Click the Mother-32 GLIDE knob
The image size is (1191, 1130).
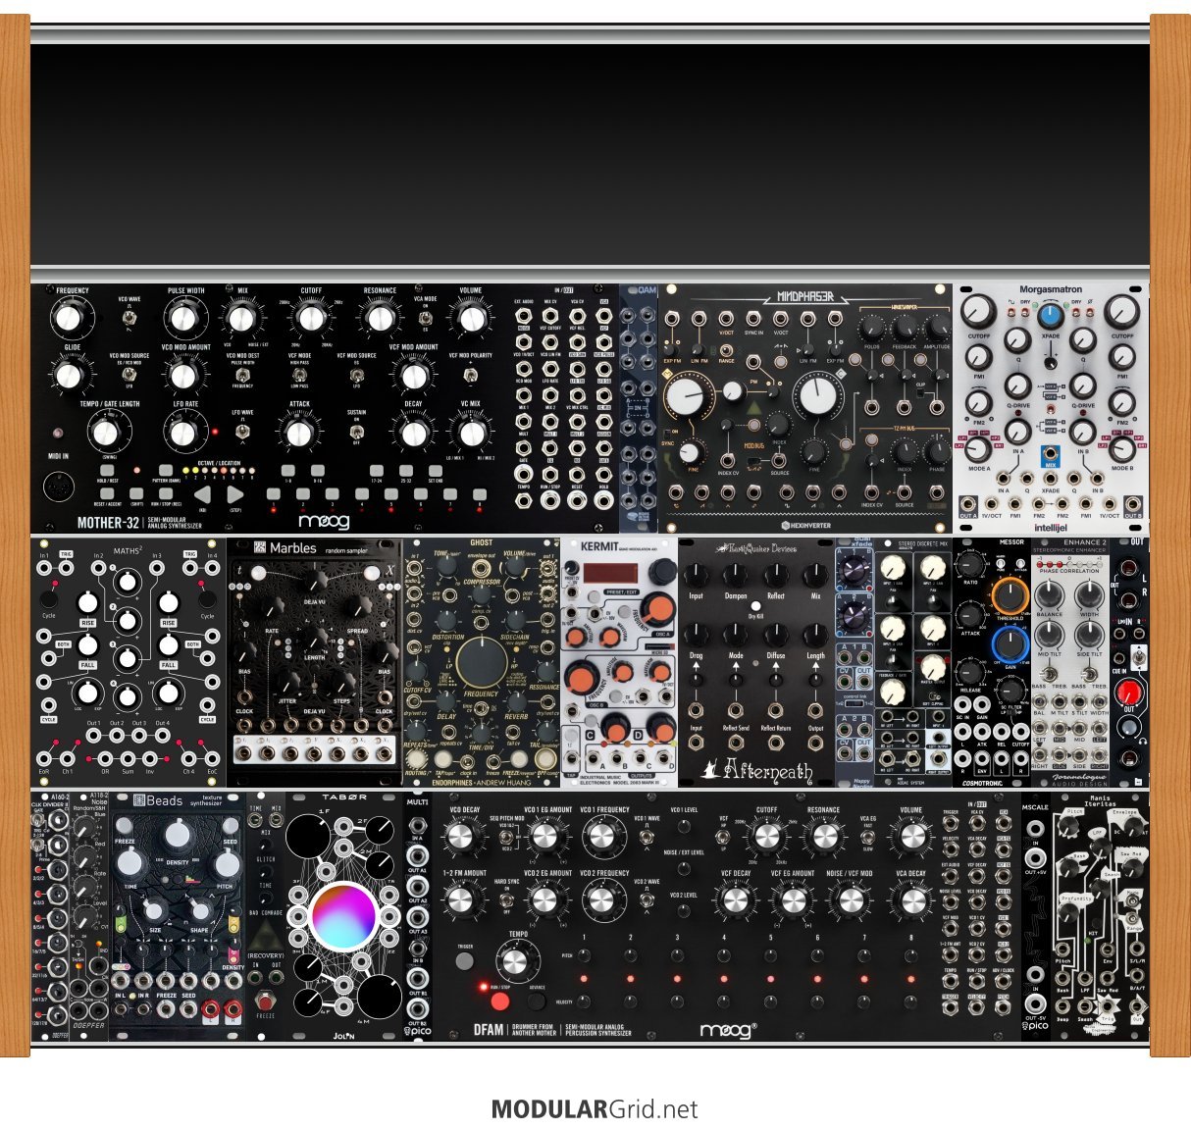click(68, 374)
